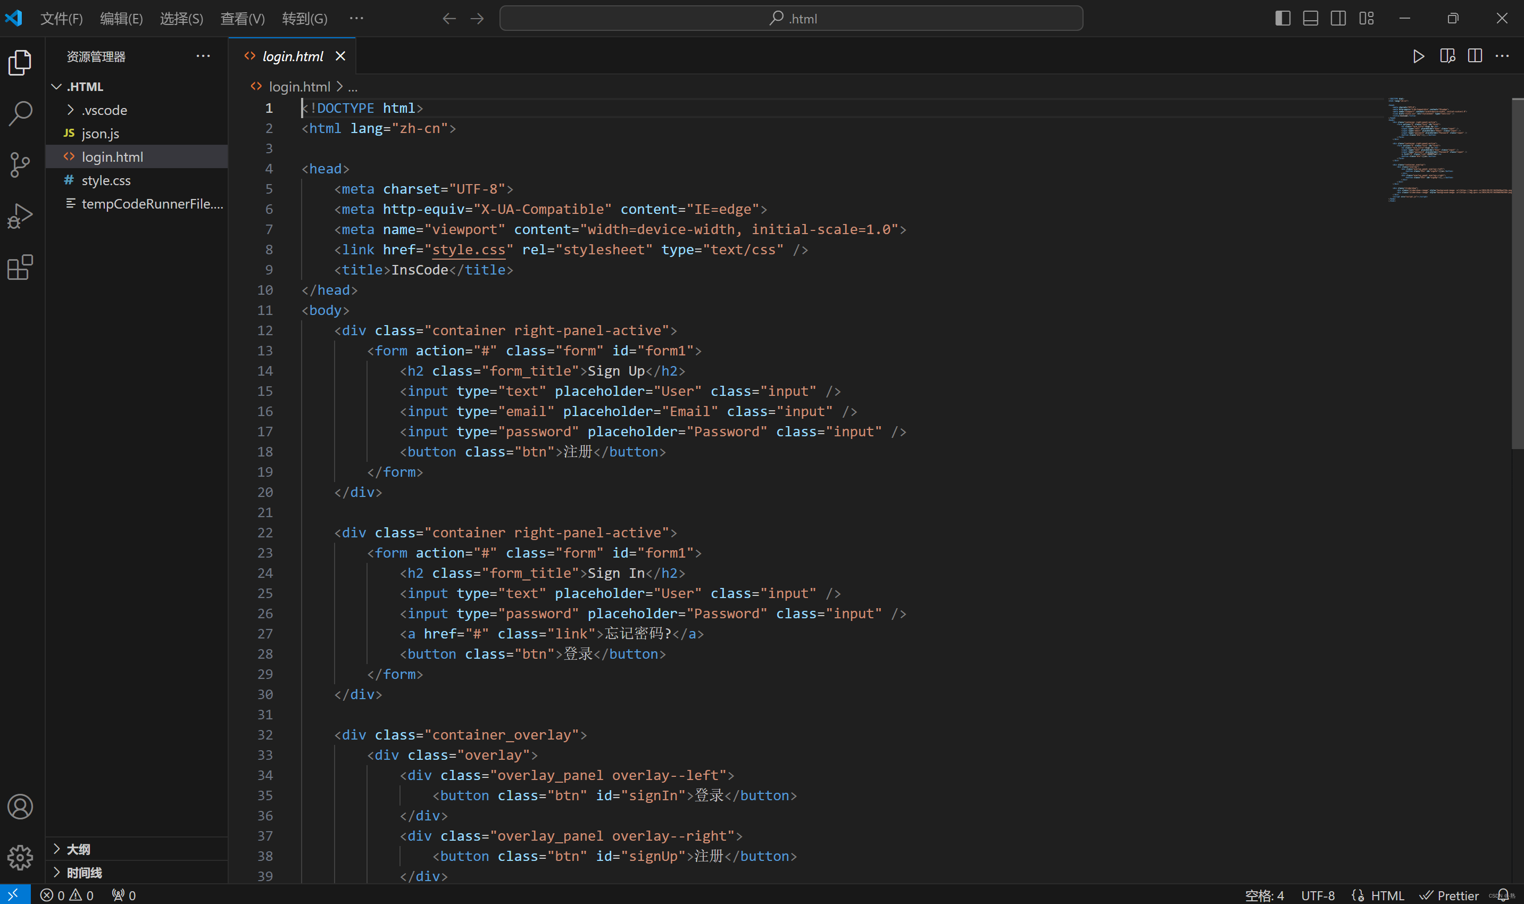
Task: Open the Extensions view
Action: 20,268
